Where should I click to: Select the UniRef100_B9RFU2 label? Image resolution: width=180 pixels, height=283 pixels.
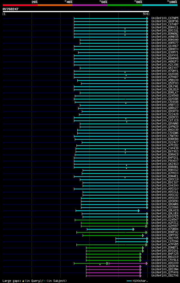(165, 233)
